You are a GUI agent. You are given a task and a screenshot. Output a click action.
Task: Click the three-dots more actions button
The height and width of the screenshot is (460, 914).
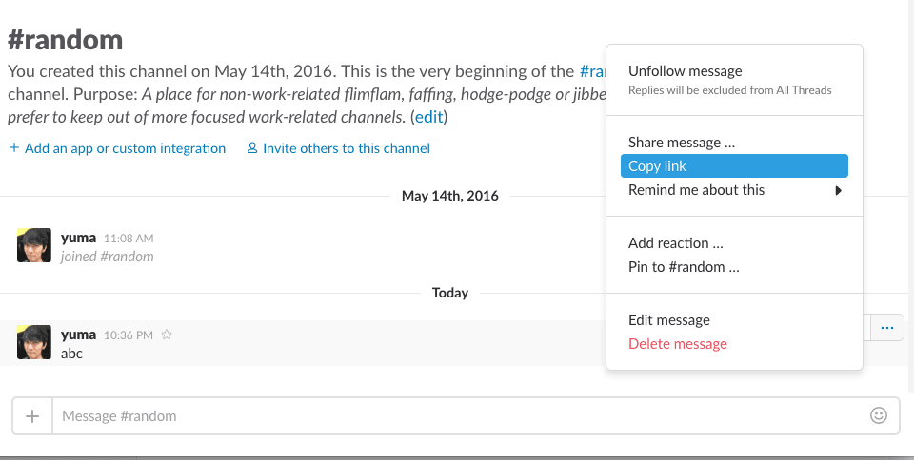tap(887, 328)
